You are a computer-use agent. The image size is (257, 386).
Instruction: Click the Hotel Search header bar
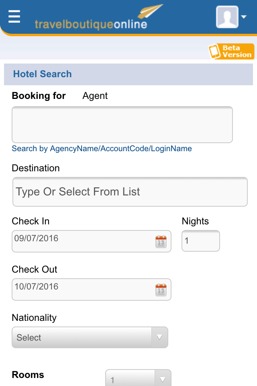[x=128, y=74]
